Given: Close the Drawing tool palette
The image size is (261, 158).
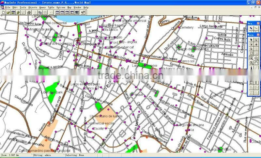Looking at the screenshot, I should point(258,24).
